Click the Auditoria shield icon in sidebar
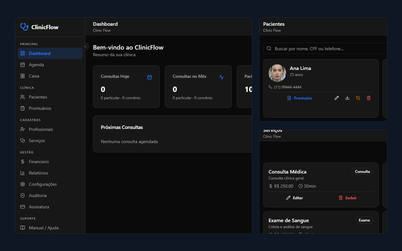This screenshot has height=251, width=402. [23, 195]
